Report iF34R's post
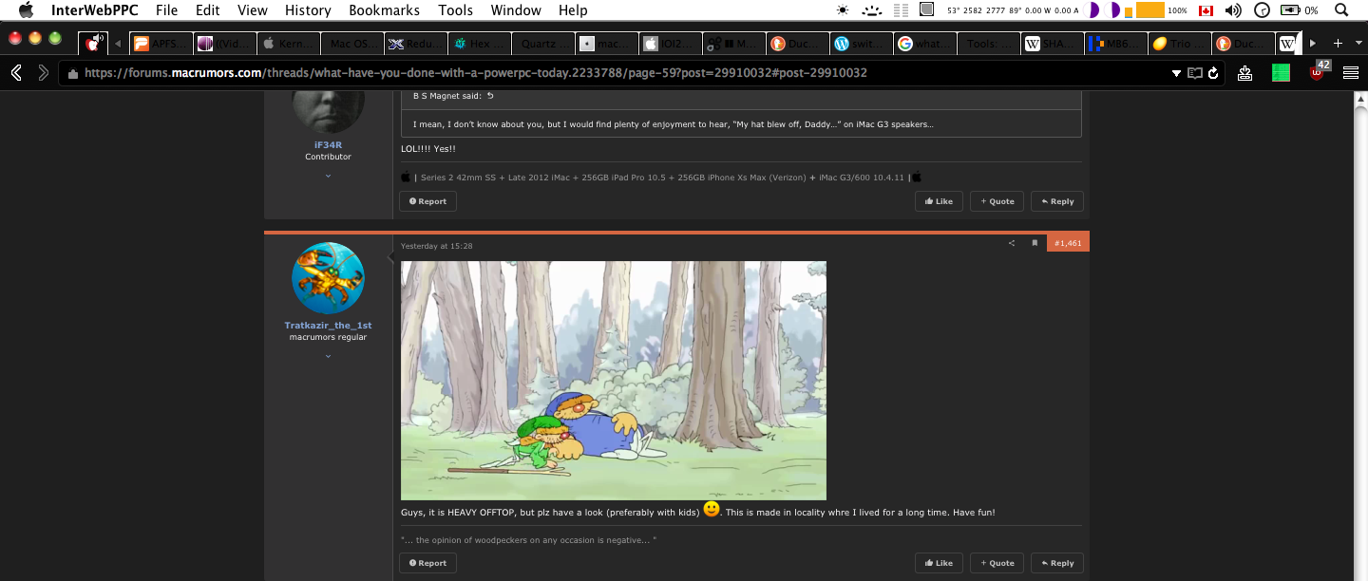1368x581 pixels. 428,201
